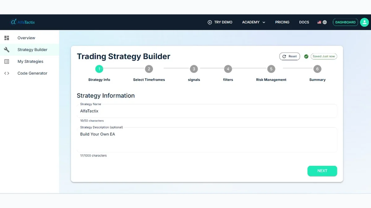Viewport: 371px width, 208px height.
Task: Click the 10/50 characters counter
Action: coord(92,121)
